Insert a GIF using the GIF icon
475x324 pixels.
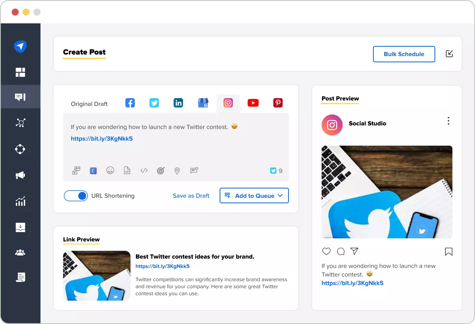click(x=127, y=170)
